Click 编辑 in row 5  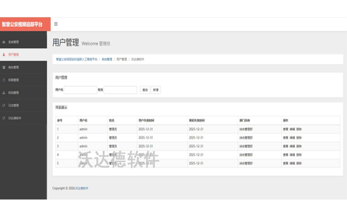pyautogui.click(x=292, y=163)
